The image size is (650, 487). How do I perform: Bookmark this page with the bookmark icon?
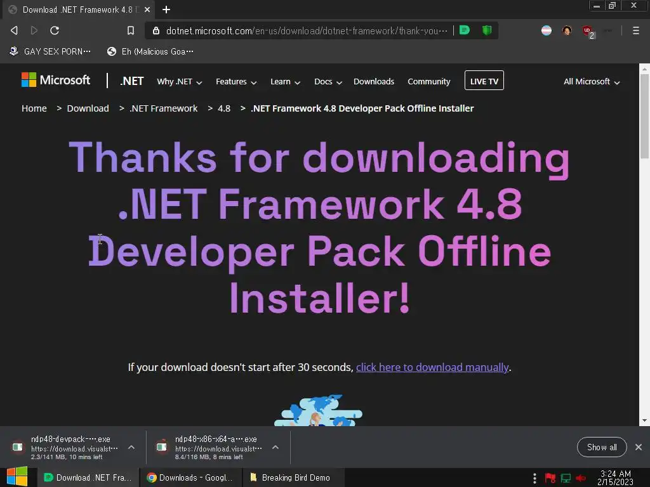click(131, 30)
